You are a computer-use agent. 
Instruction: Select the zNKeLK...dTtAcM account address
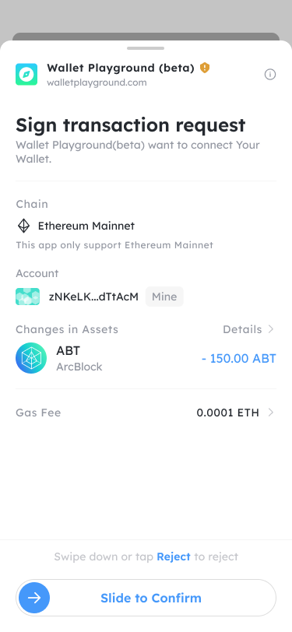tap(93, 297)
